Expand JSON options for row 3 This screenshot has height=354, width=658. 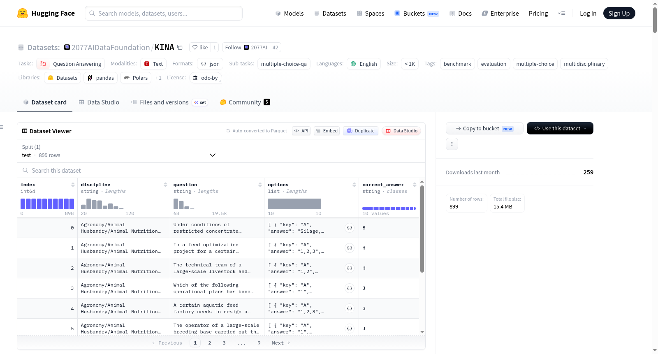click(350, 288)
